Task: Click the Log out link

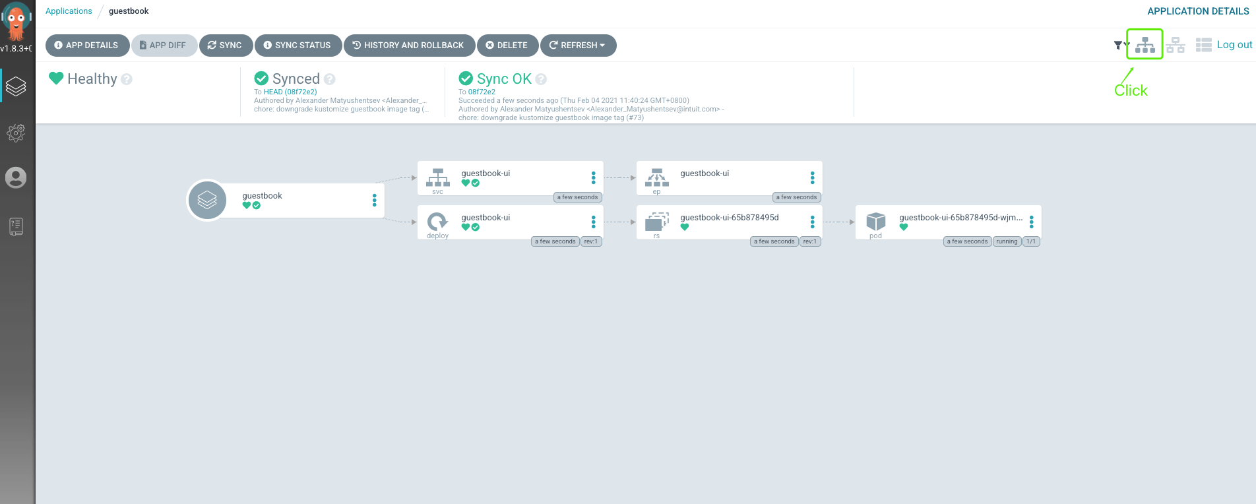Action: point(1234,45)
